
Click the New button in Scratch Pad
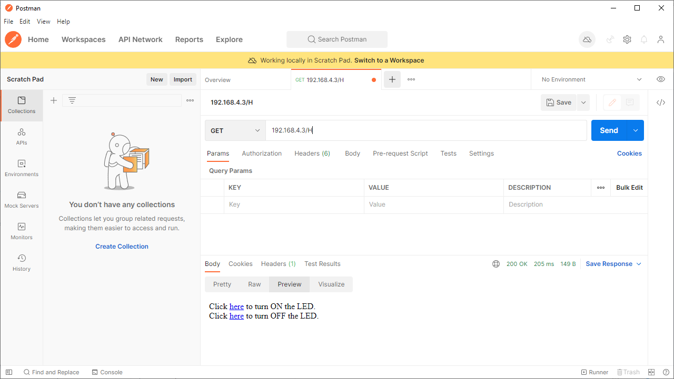tap(157, 79)
